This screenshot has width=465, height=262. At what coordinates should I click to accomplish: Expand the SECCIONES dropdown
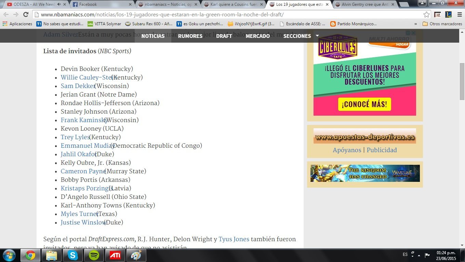coord(301,36)
